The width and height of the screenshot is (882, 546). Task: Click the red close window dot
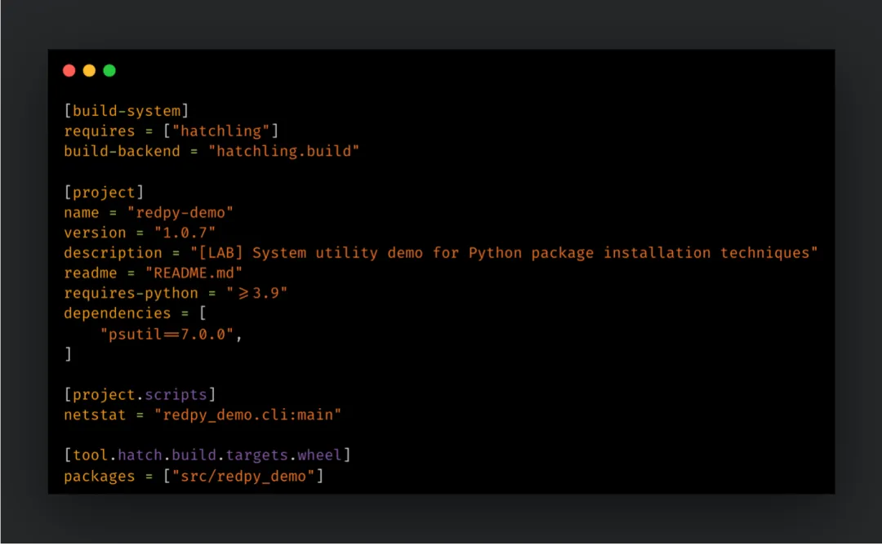tap(69, 70)
